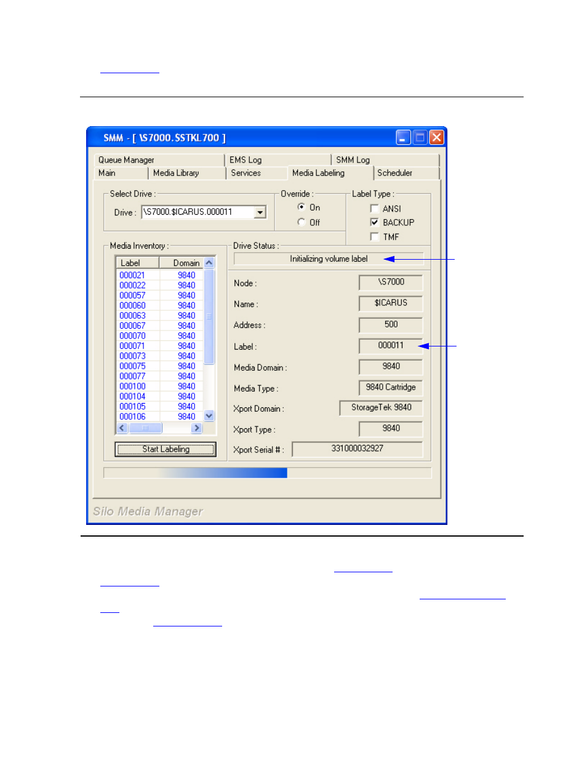The image size is (587, 760).
Task: Click the labeling progress bar
Action: tap(268, 473)
